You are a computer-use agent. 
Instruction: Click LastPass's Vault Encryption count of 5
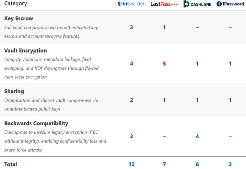164,63
